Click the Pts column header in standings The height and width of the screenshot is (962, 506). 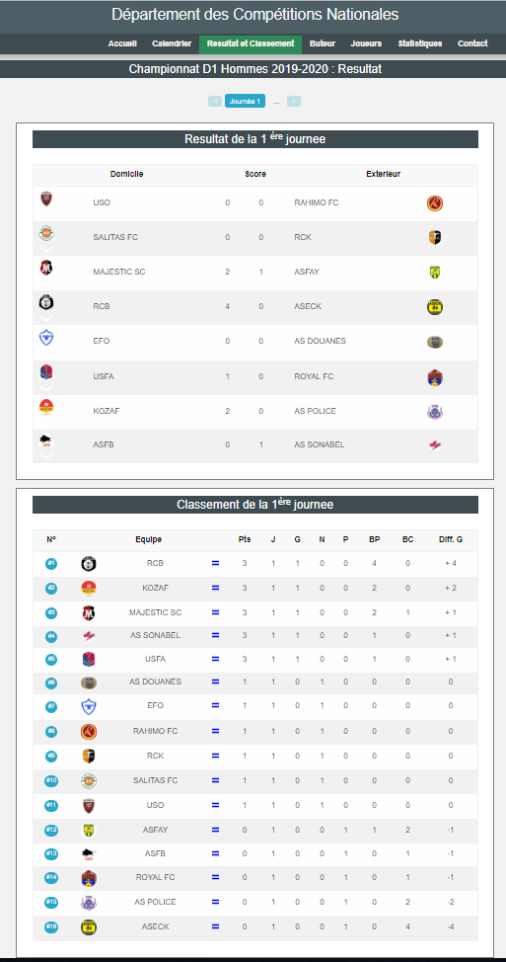pyautogui.click(x=245, y=540)
